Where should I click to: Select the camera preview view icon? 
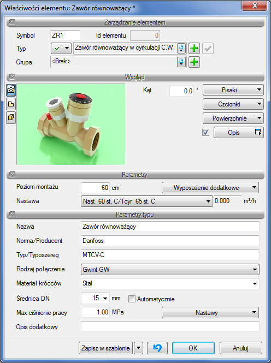coord(11,90)
